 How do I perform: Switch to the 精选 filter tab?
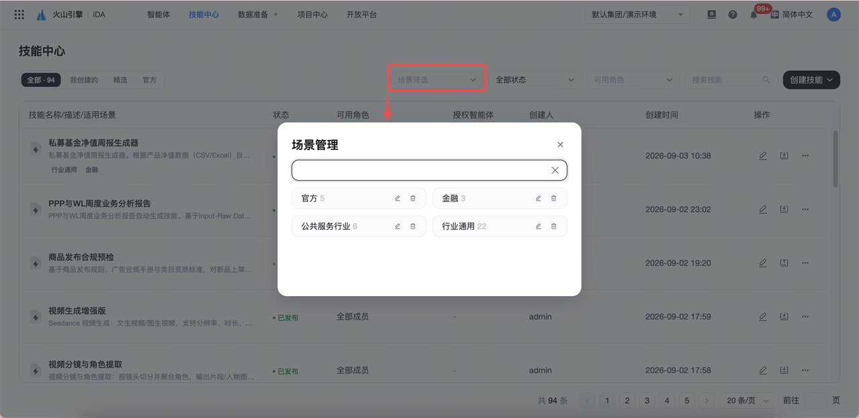(120, 80)
